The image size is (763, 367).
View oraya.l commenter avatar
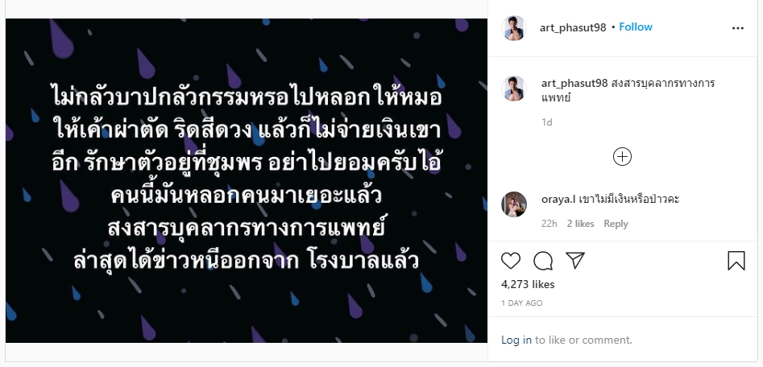[514, 204]
